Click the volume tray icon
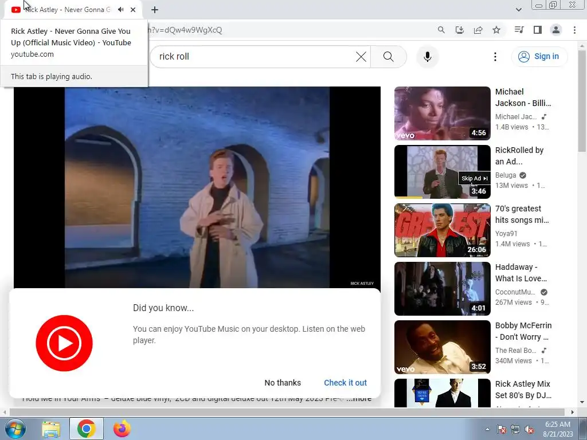The width and height of the screenshot is (587, 440). coord(529,429)
